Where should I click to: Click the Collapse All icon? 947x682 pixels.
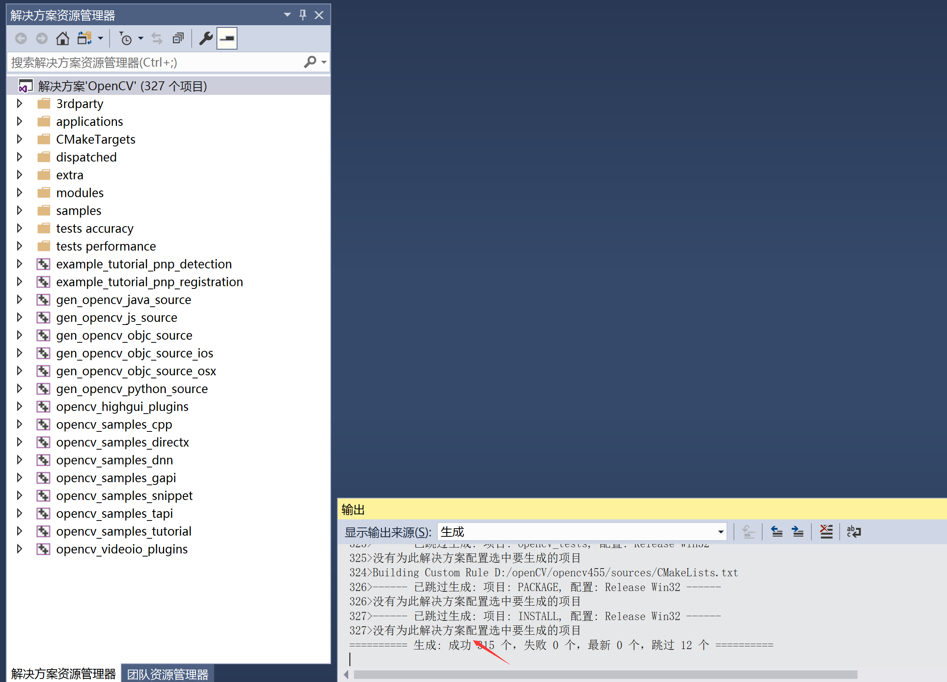pos(178,38)
